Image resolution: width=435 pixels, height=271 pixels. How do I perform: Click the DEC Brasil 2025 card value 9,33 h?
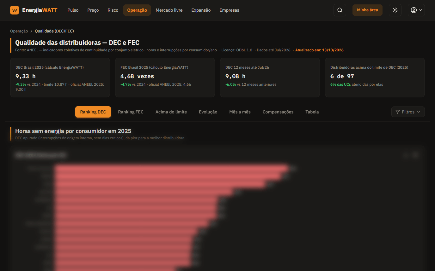pos(26,76)
